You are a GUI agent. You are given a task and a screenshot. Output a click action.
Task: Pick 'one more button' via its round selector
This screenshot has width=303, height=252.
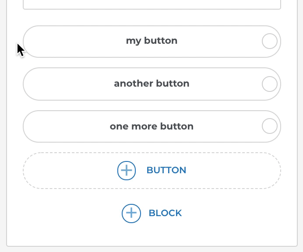tap(269, 126)
